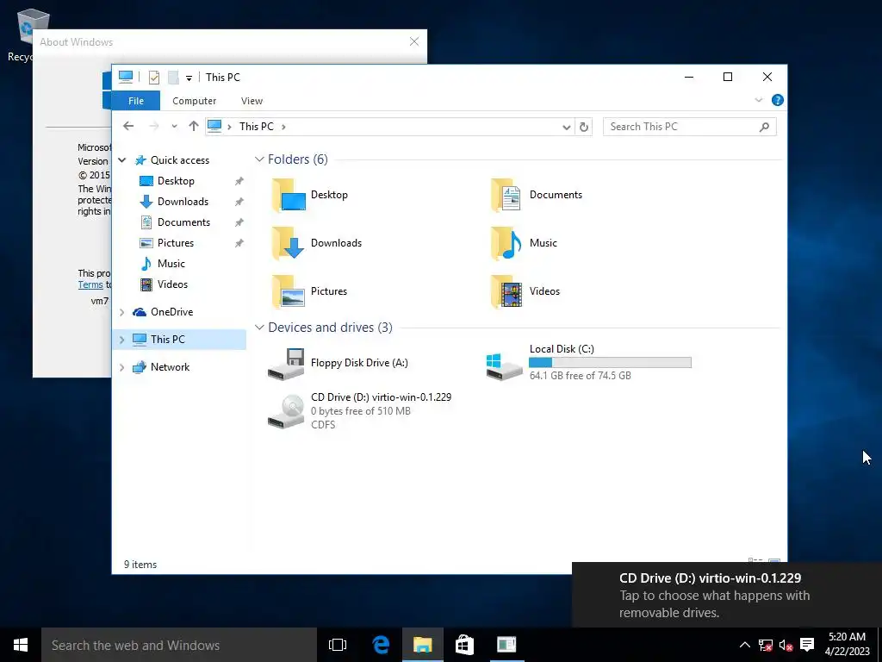This screenshot has height=662, width=882.
Task: Close the About Windows dialog
Action: pos(414,41)
